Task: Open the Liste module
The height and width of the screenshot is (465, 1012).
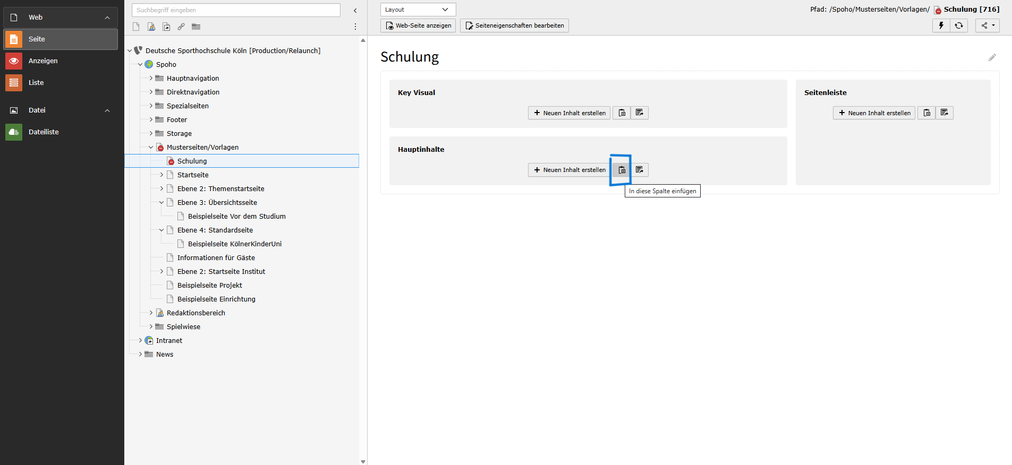Action: coord(36,83)
